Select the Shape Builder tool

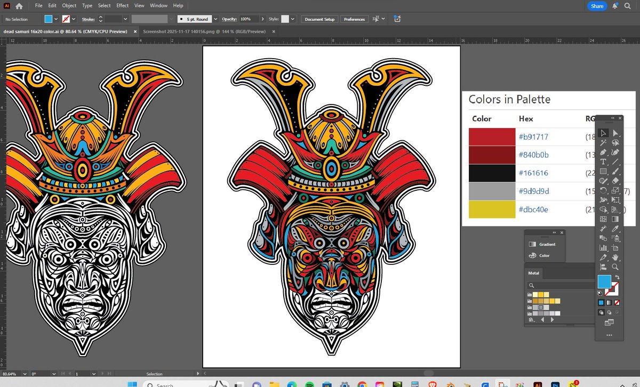pyautogui.click(x=603, y=209)
